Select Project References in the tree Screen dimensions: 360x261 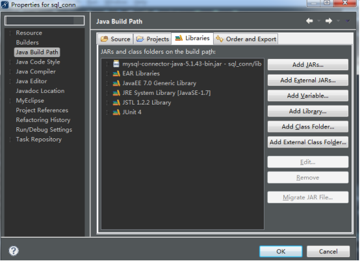pyautogui.click(x=42, y=110)
